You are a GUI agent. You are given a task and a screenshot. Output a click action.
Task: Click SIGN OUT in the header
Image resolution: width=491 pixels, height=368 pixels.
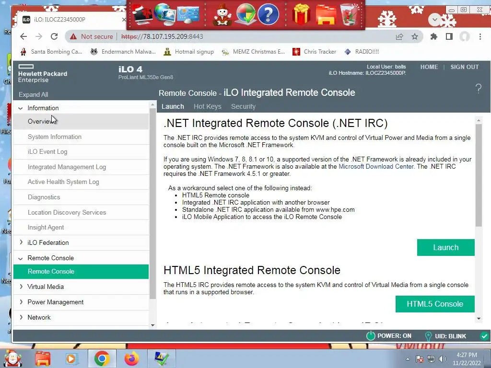(x=464, y=67)
